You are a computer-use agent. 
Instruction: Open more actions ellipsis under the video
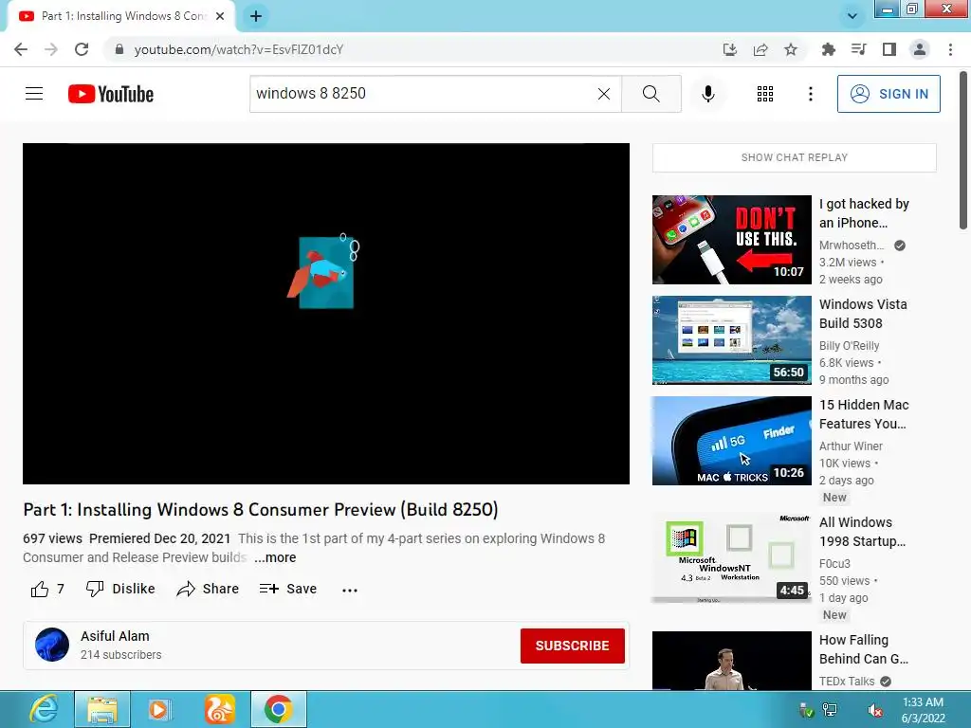[350, 590]
